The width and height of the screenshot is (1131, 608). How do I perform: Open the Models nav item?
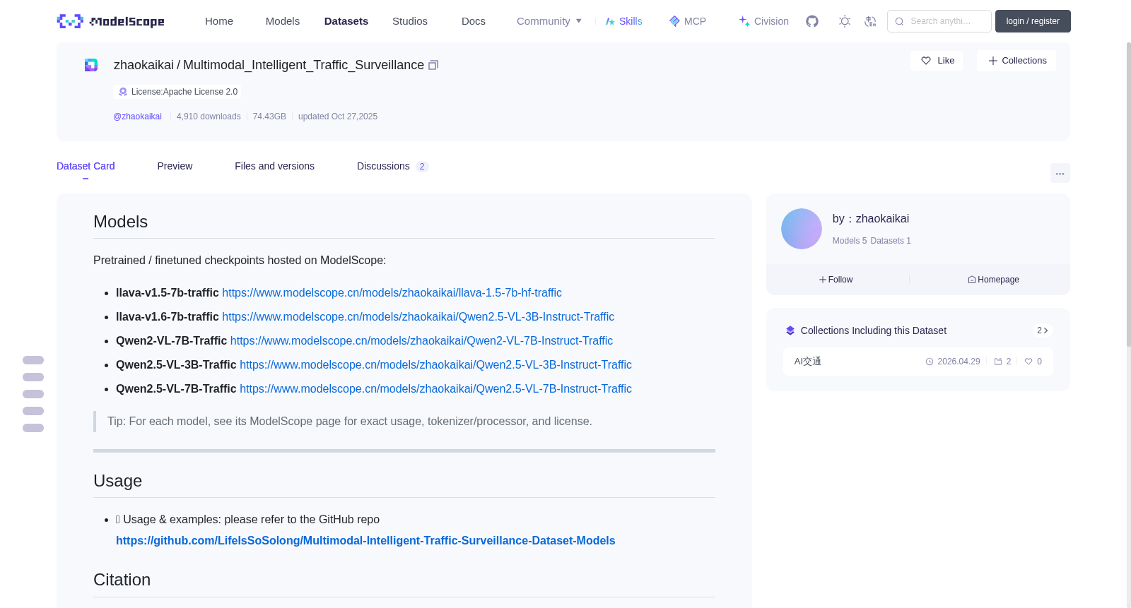point(283,21)
